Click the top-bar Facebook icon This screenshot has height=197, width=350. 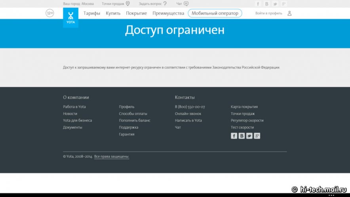click(258, 4)
